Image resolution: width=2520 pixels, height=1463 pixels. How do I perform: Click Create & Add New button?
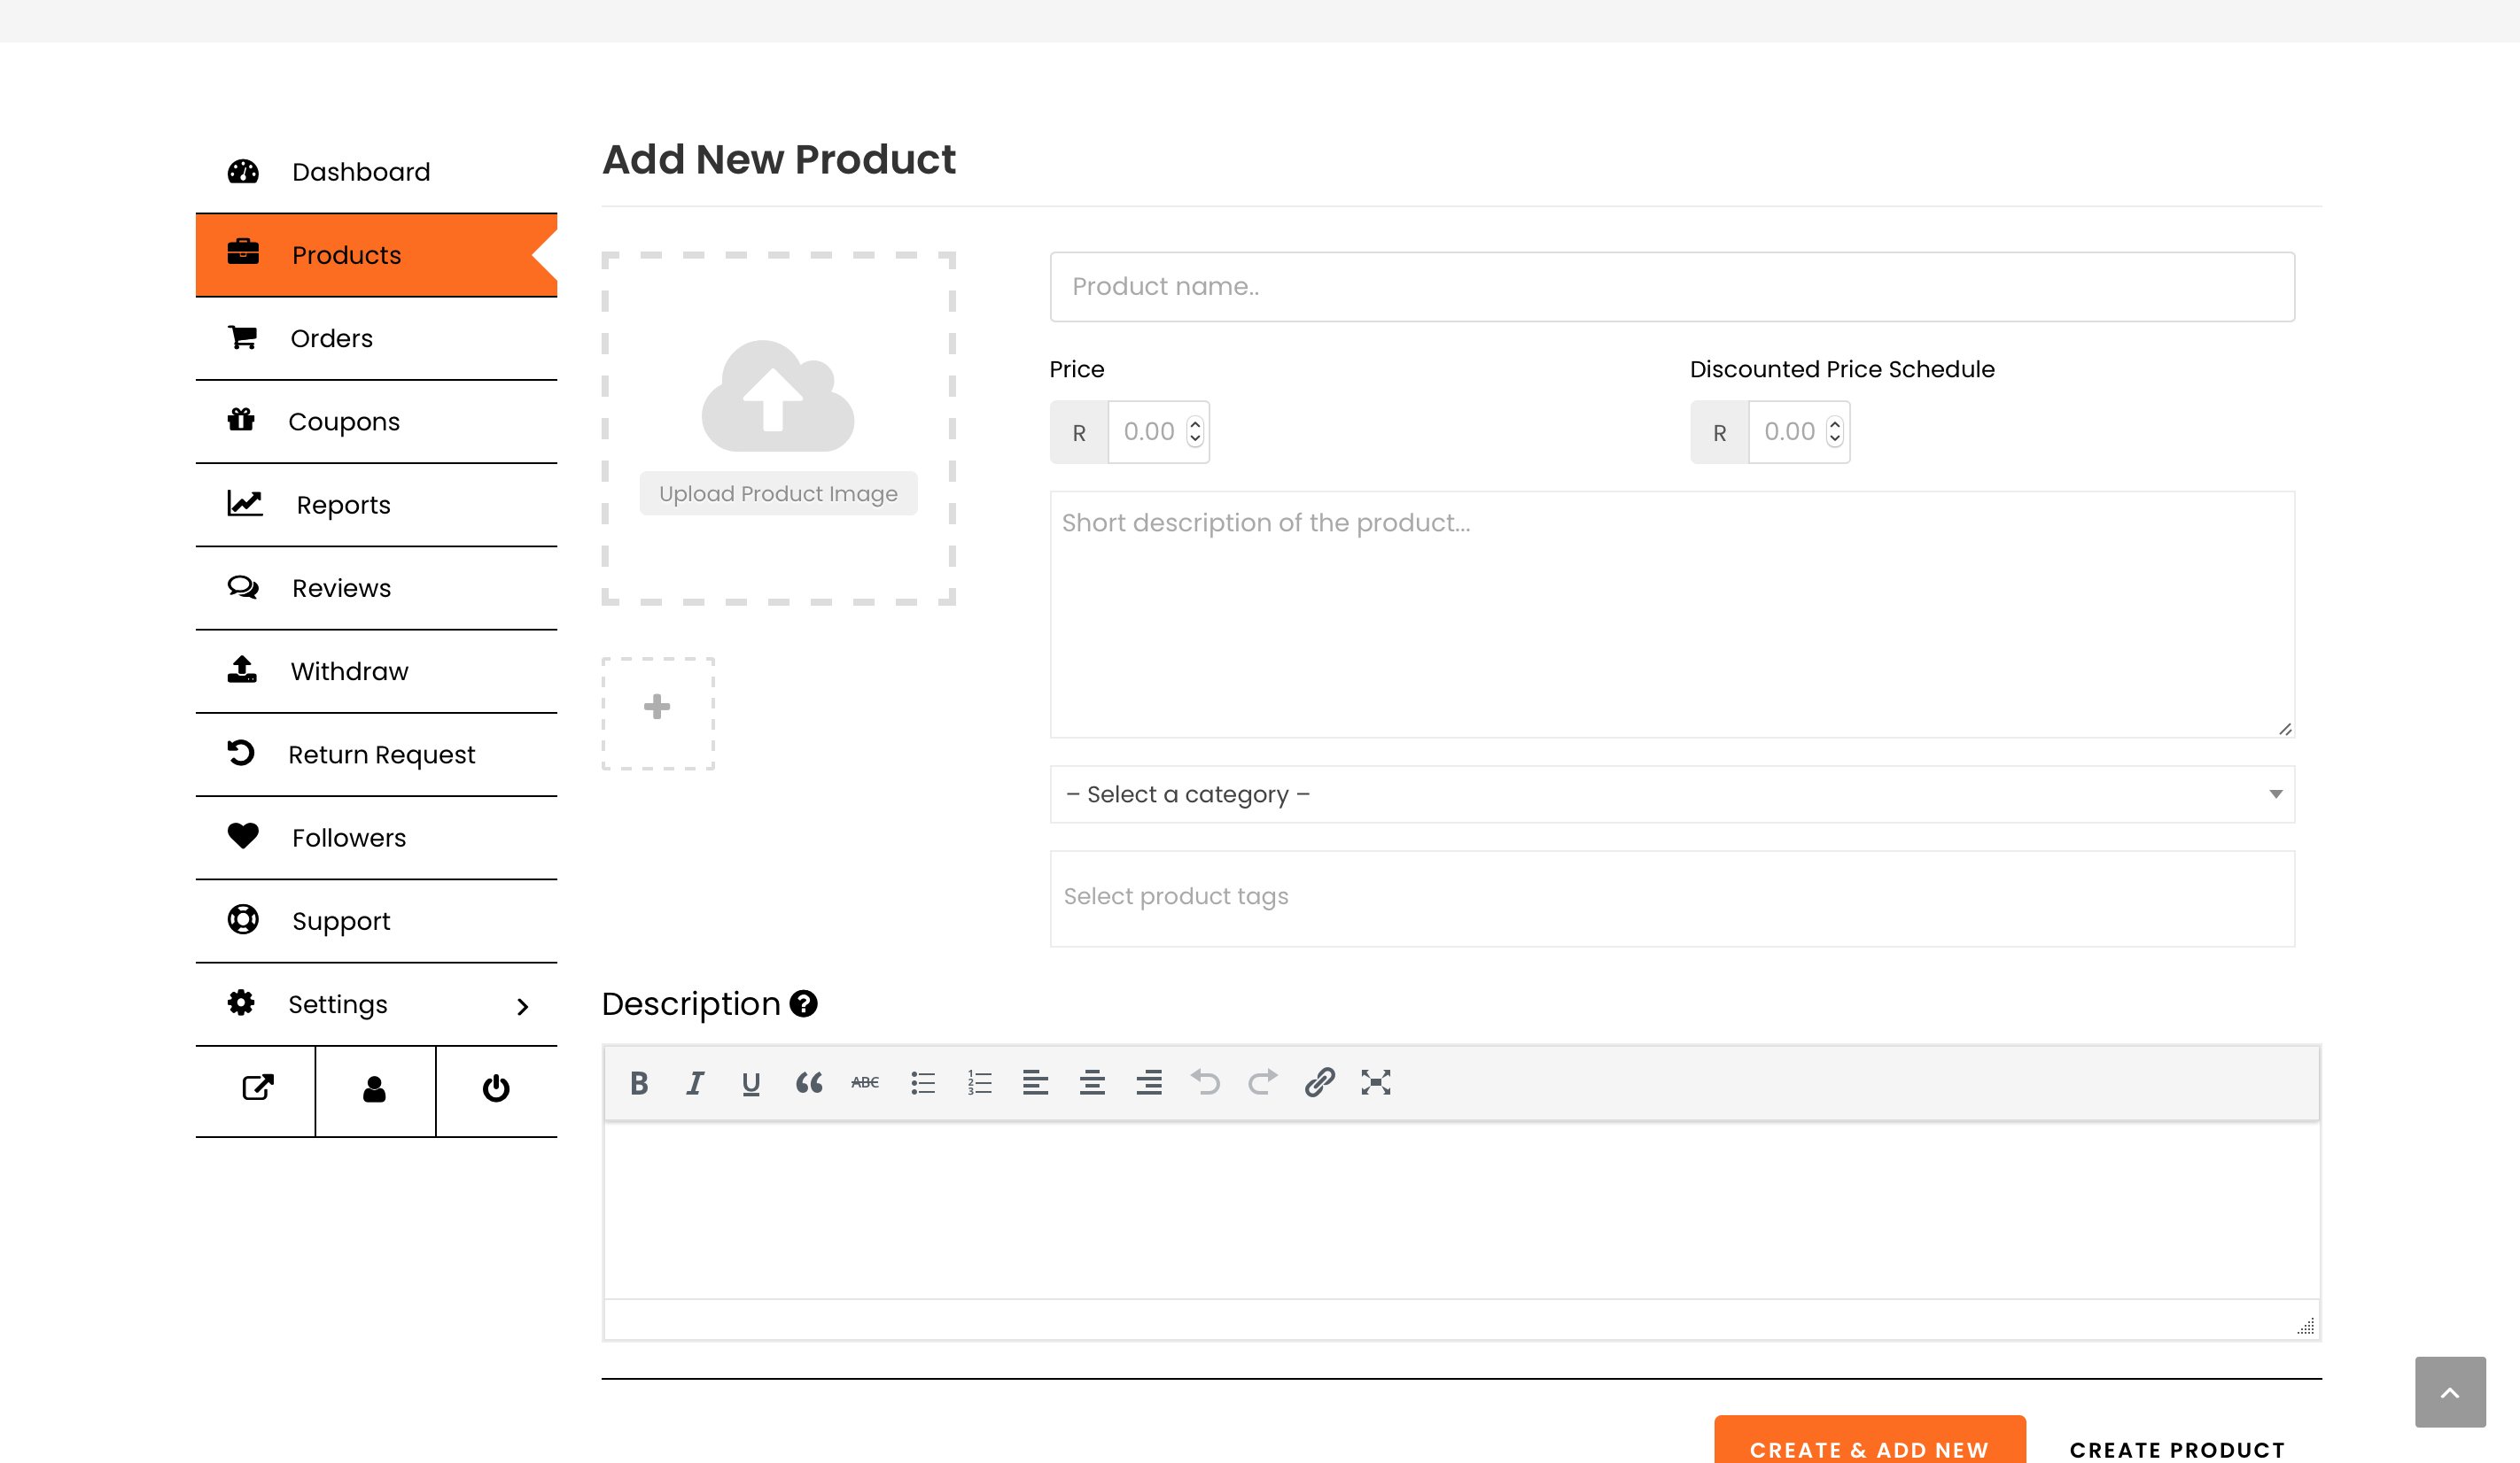(1868, 1447)
